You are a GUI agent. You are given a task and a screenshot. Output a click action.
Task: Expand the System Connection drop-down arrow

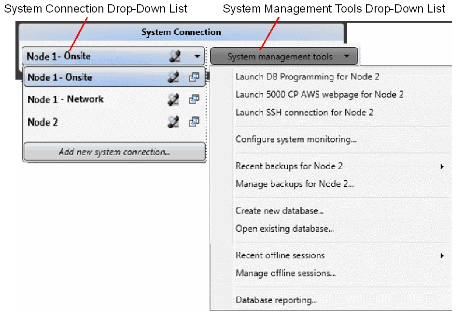point(197,56)
